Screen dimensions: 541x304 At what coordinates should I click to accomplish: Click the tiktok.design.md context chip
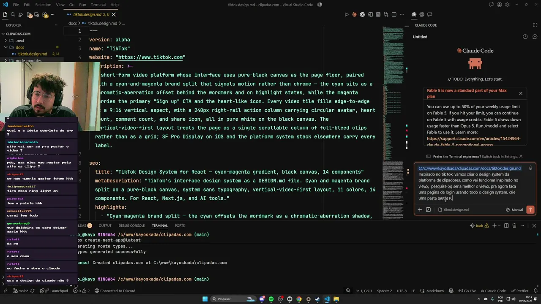tap(453, 209)
